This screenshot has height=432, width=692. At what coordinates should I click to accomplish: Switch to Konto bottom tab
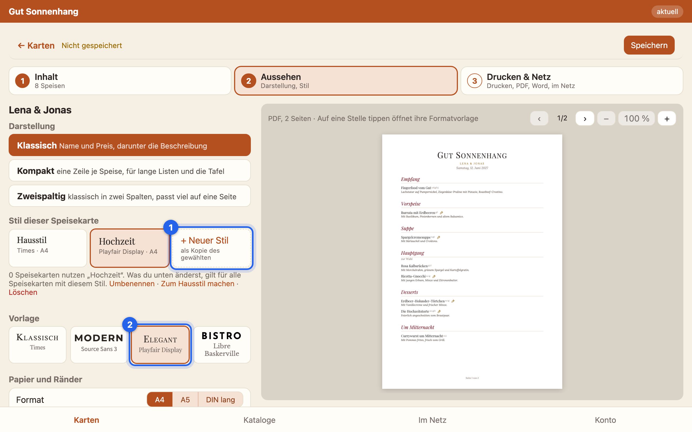[605, 420]
